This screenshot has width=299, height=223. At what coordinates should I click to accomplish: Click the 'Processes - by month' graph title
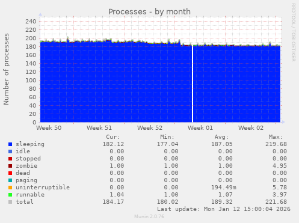[149, 11]
